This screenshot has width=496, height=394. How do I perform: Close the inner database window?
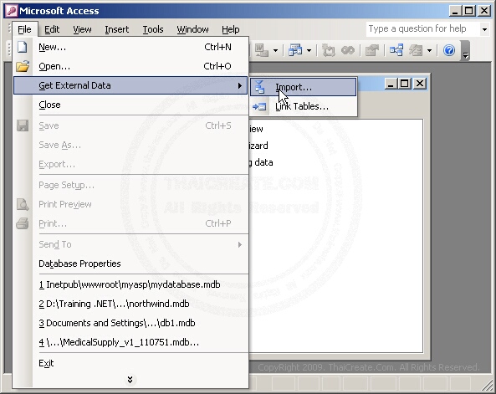point(420,84)
